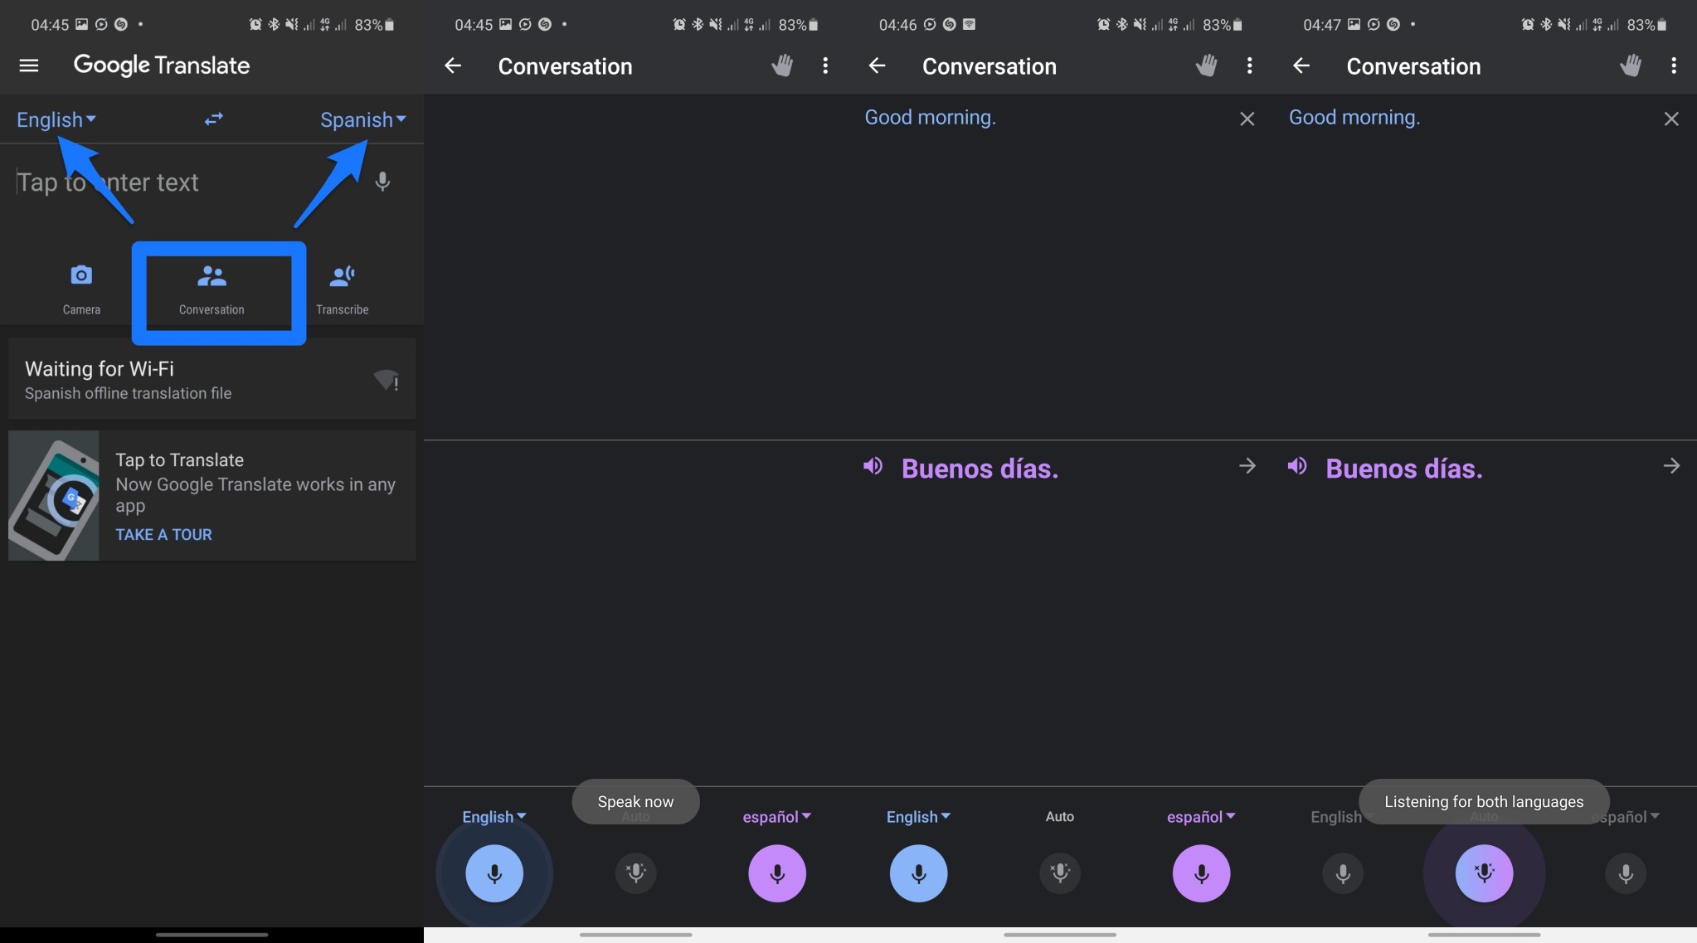Tap the grayed English mic on 04:47 screen
Screen dimensions: 1697x943
[x=1343, y=873]
